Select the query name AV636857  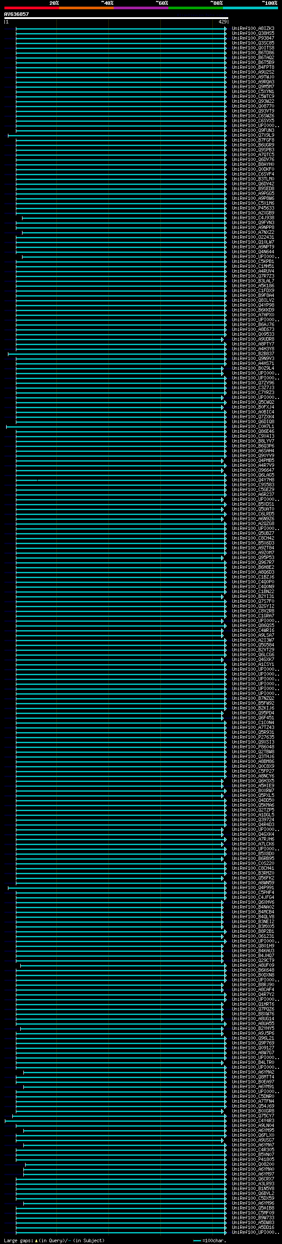[x=16, y=14]
